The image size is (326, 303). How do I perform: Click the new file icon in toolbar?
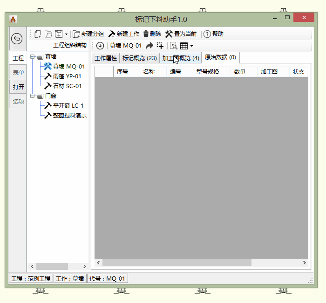coord(38,34)
